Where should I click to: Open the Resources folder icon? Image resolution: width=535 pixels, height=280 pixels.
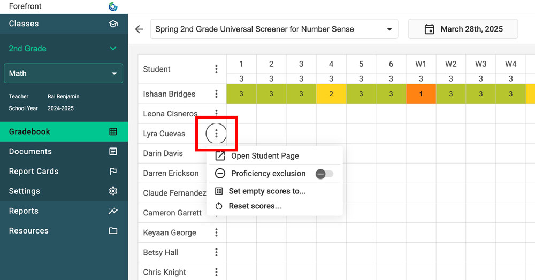pyautogui.click(x=113, y=231)
